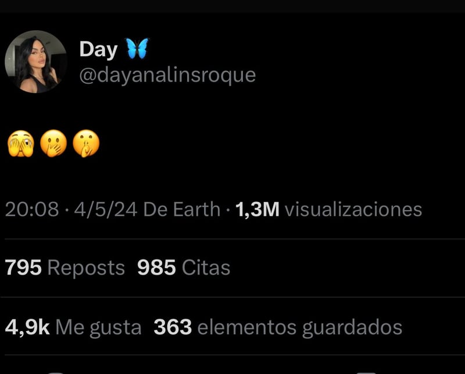Click the shushing face emoji
465x374 pixels.
click(86, 143)
